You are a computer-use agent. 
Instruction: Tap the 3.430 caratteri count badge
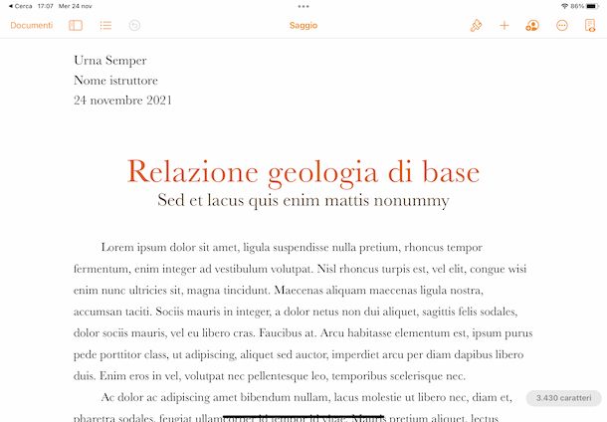coord(563,398)
